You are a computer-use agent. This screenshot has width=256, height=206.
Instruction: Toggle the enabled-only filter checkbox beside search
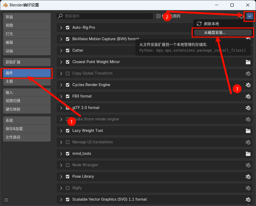(158, 16)
